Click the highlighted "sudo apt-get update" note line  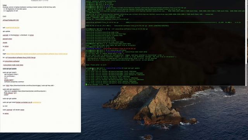(10, 69)
